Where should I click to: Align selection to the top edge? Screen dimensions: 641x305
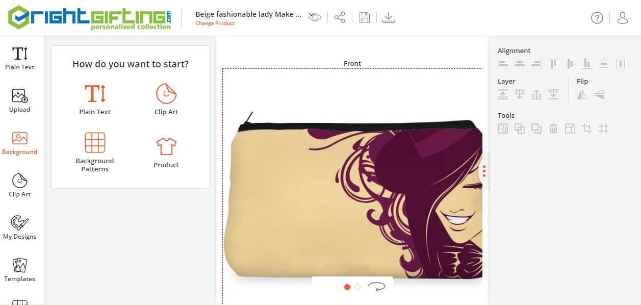(x=553, y=64)
